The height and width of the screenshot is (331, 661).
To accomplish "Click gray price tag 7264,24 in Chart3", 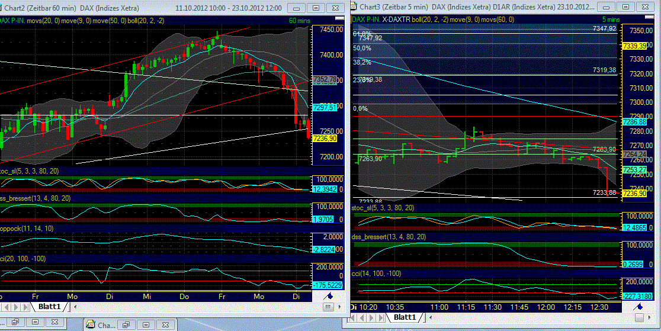I will coord(635,155).
